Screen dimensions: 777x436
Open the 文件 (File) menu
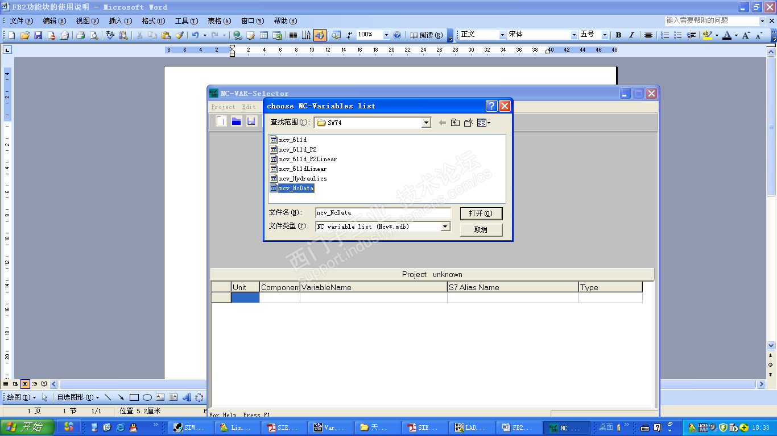[22, 21]
